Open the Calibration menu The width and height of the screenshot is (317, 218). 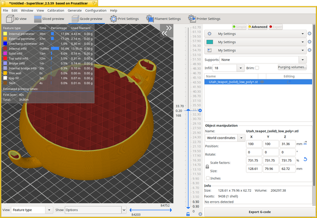[55, 10]
